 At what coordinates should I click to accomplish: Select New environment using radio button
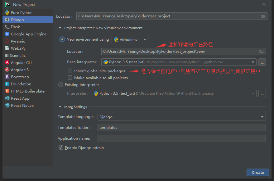click(x=62, y=39)
